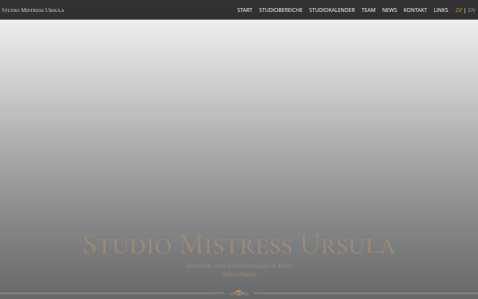
Task: Open the STUDIOBEREICHE navigation item
Action: [x=280, y=10]
